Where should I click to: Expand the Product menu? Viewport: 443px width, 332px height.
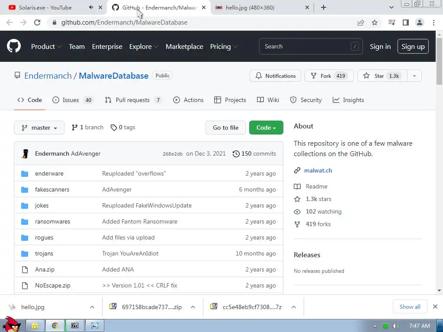click(x=46, y=47)
